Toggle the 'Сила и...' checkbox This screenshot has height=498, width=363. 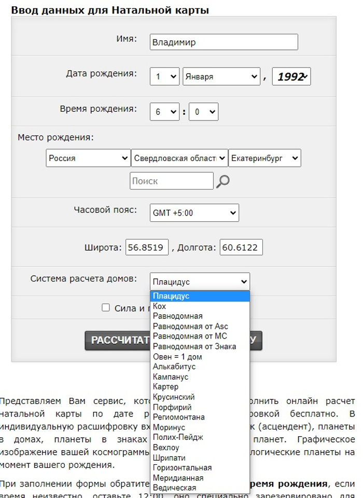(106, 307)
